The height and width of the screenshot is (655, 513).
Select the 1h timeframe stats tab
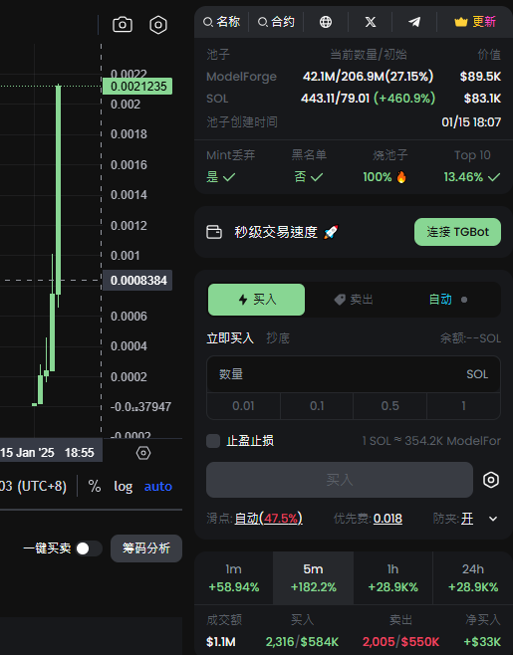[393, 578]
